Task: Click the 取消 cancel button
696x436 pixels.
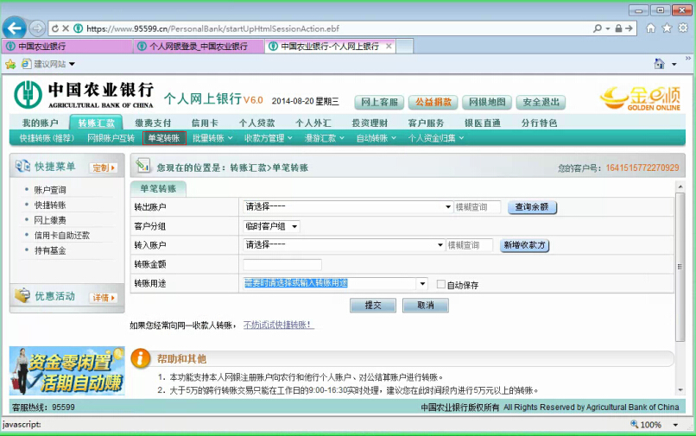Action: (425, 306)
